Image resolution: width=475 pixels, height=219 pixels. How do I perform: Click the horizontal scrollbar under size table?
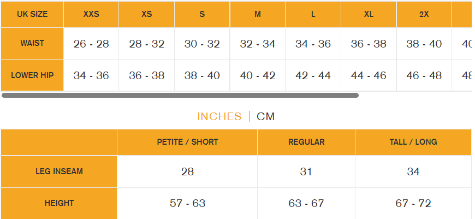click(x=180, y=96)
